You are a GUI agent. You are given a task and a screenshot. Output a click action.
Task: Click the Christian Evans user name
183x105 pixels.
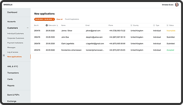(168, 5)
